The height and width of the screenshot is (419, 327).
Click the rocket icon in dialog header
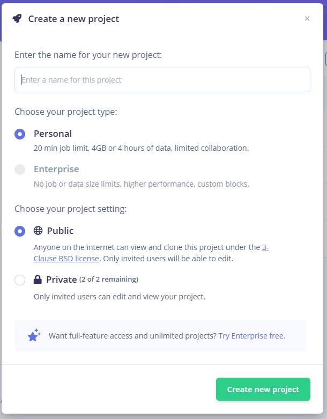tap(17, 19)
